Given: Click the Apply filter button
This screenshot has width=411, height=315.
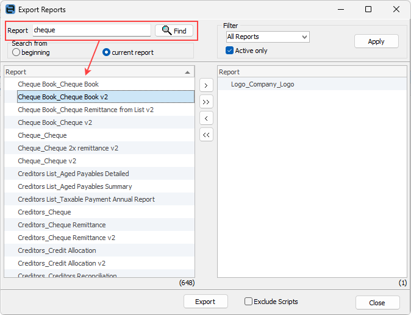Looking at the screenshot, I should (376, 41).
